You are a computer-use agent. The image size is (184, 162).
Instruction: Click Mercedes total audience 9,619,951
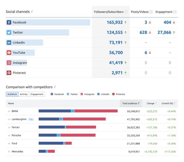[x=134, y=152]
